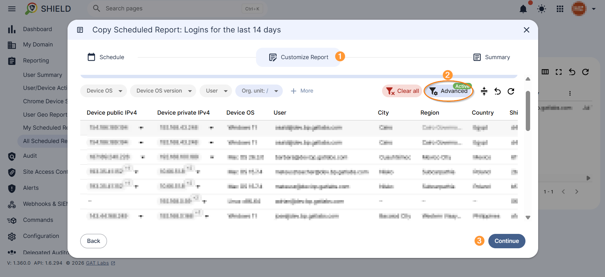Click the fullscreen icon in background page
Screen dimensions: 605x277
559,72
